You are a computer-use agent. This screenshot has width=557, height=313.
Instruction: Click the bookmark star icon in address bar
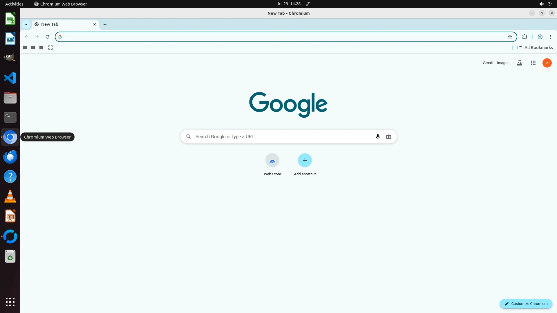click(x=510, y=37)
